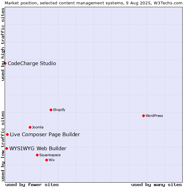Click the 'used by low traffic sites' axis label
This screenshot has height=187, width=187.
[x=3, y=146]
